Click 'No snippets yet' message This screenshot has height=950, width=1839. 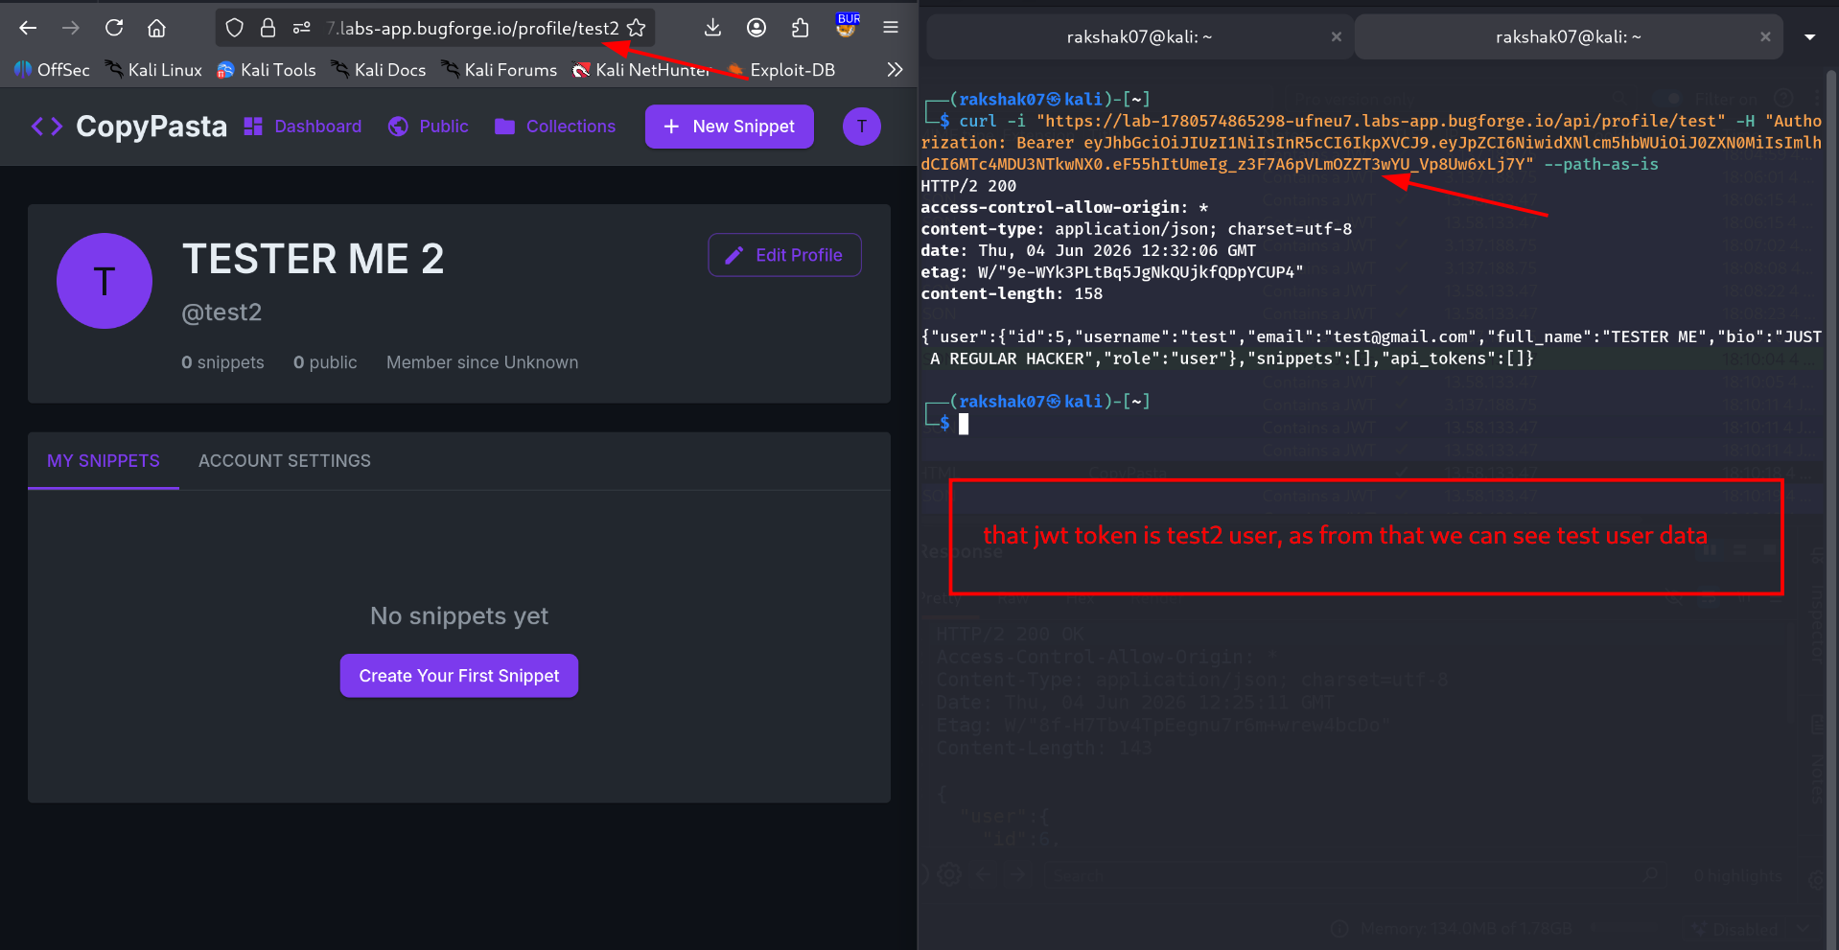click(459, 615)
